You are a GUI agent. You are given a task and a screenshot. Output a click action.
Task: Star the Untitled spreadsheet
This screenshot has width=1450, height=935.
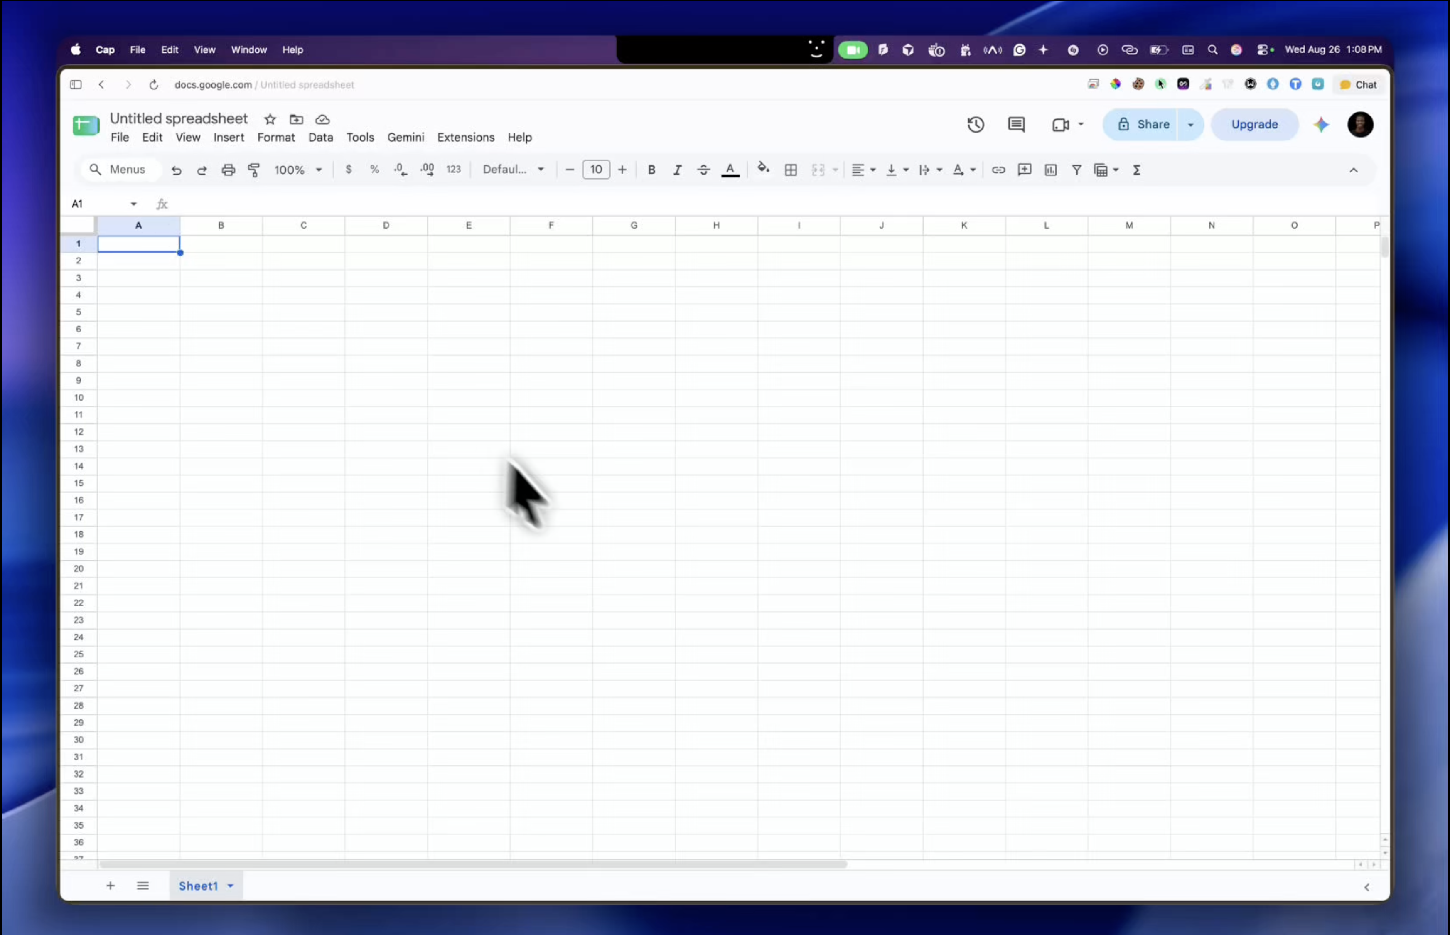pyautogui.click(x=270, y=119)
